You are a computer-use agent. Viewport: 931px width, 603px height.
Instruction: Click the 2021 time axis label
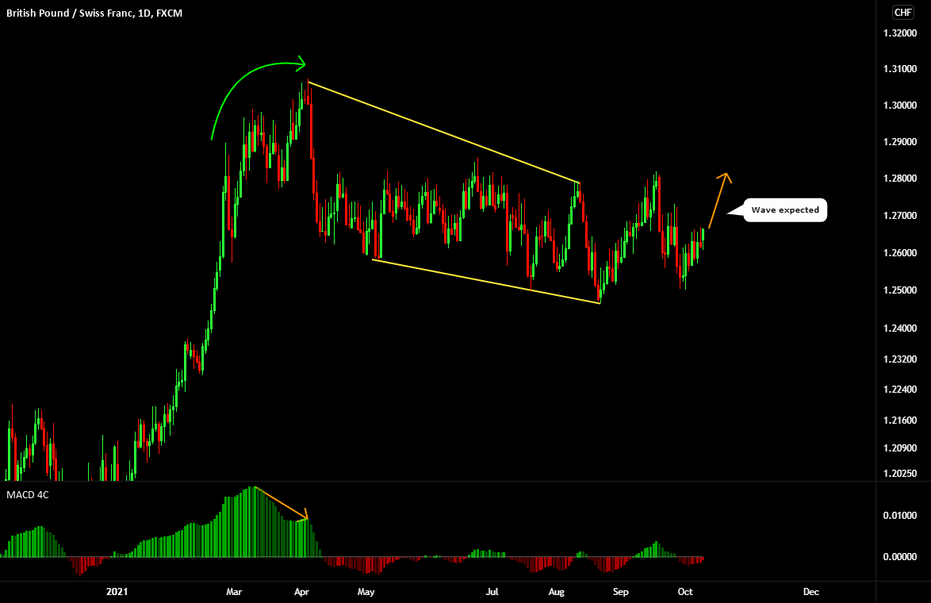point(117,592)
